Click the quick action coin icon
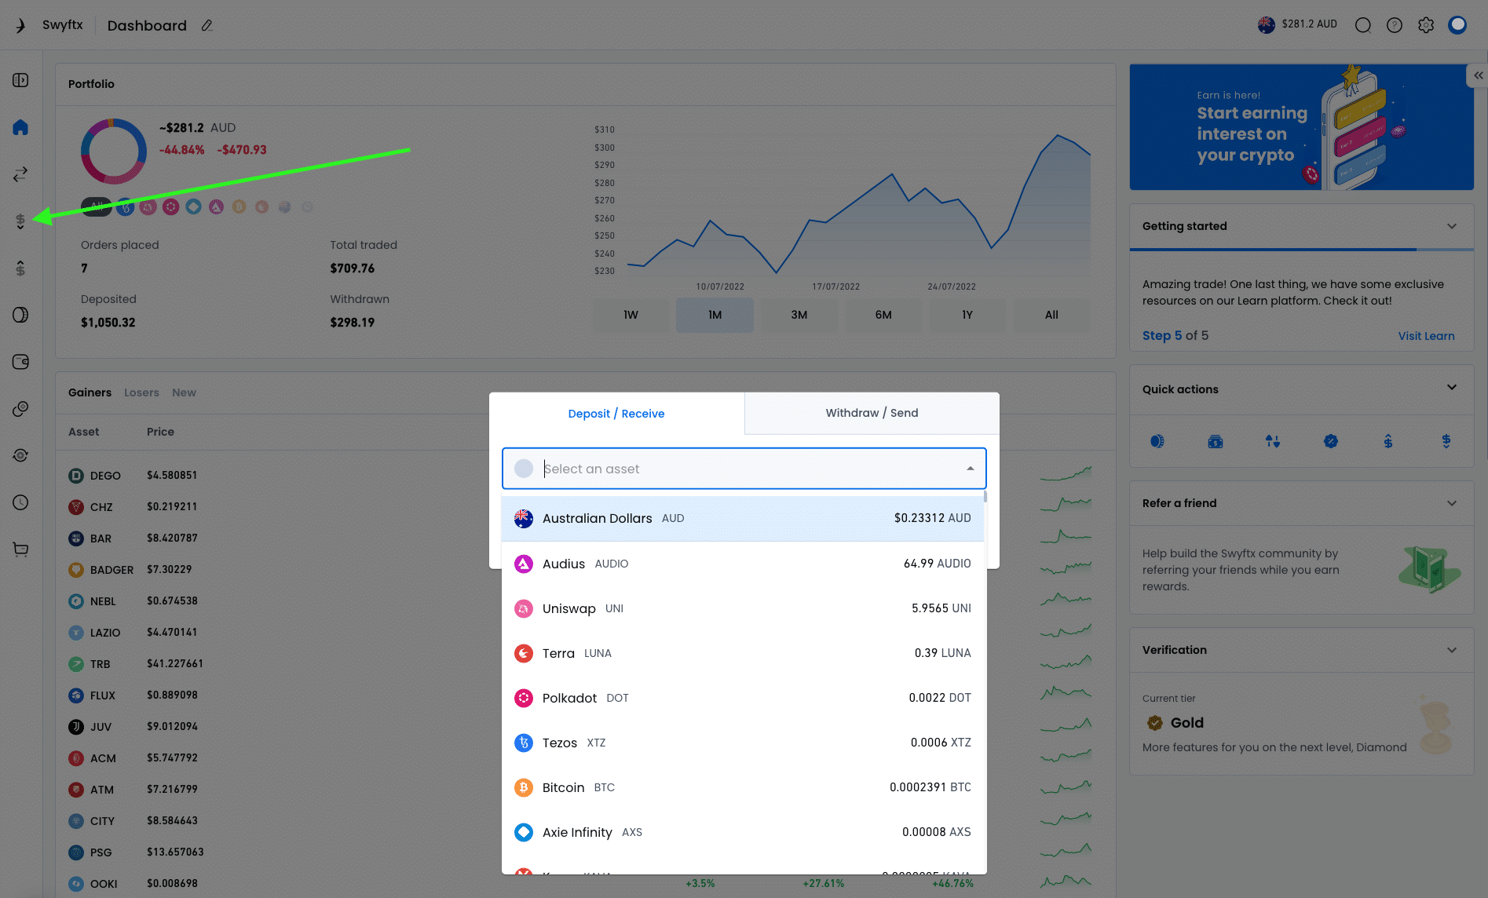The height and width of the screenshot is (898, 1488). 1157,441
